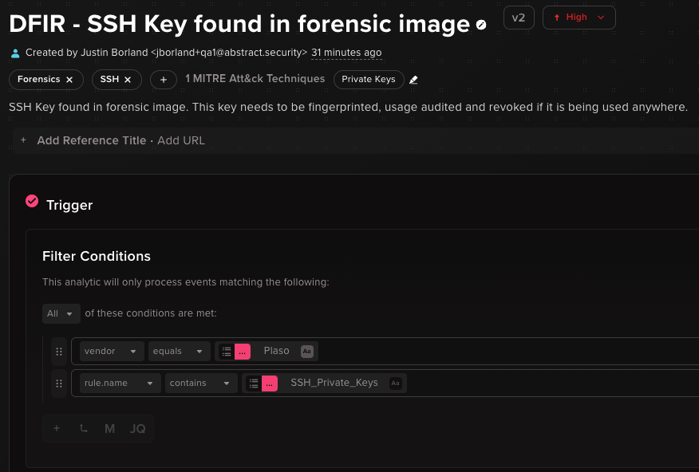Open the vendor field dropdown
699x472 pixels.
click(111, 351)
